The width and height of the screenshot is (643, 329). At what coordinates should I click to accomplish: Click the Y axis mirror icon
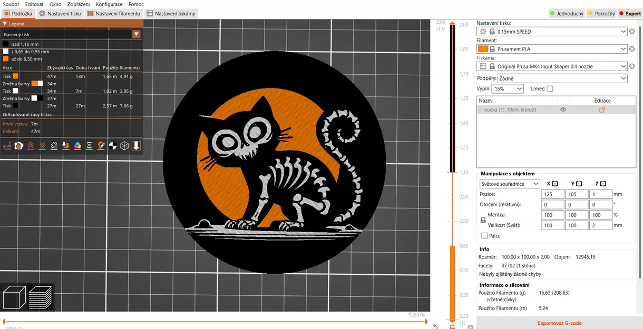tap(579, 184)
